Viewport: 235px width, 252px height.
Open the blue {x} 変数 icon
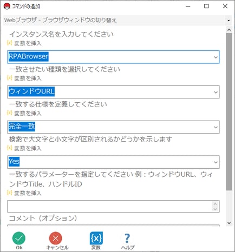[96, 238]
